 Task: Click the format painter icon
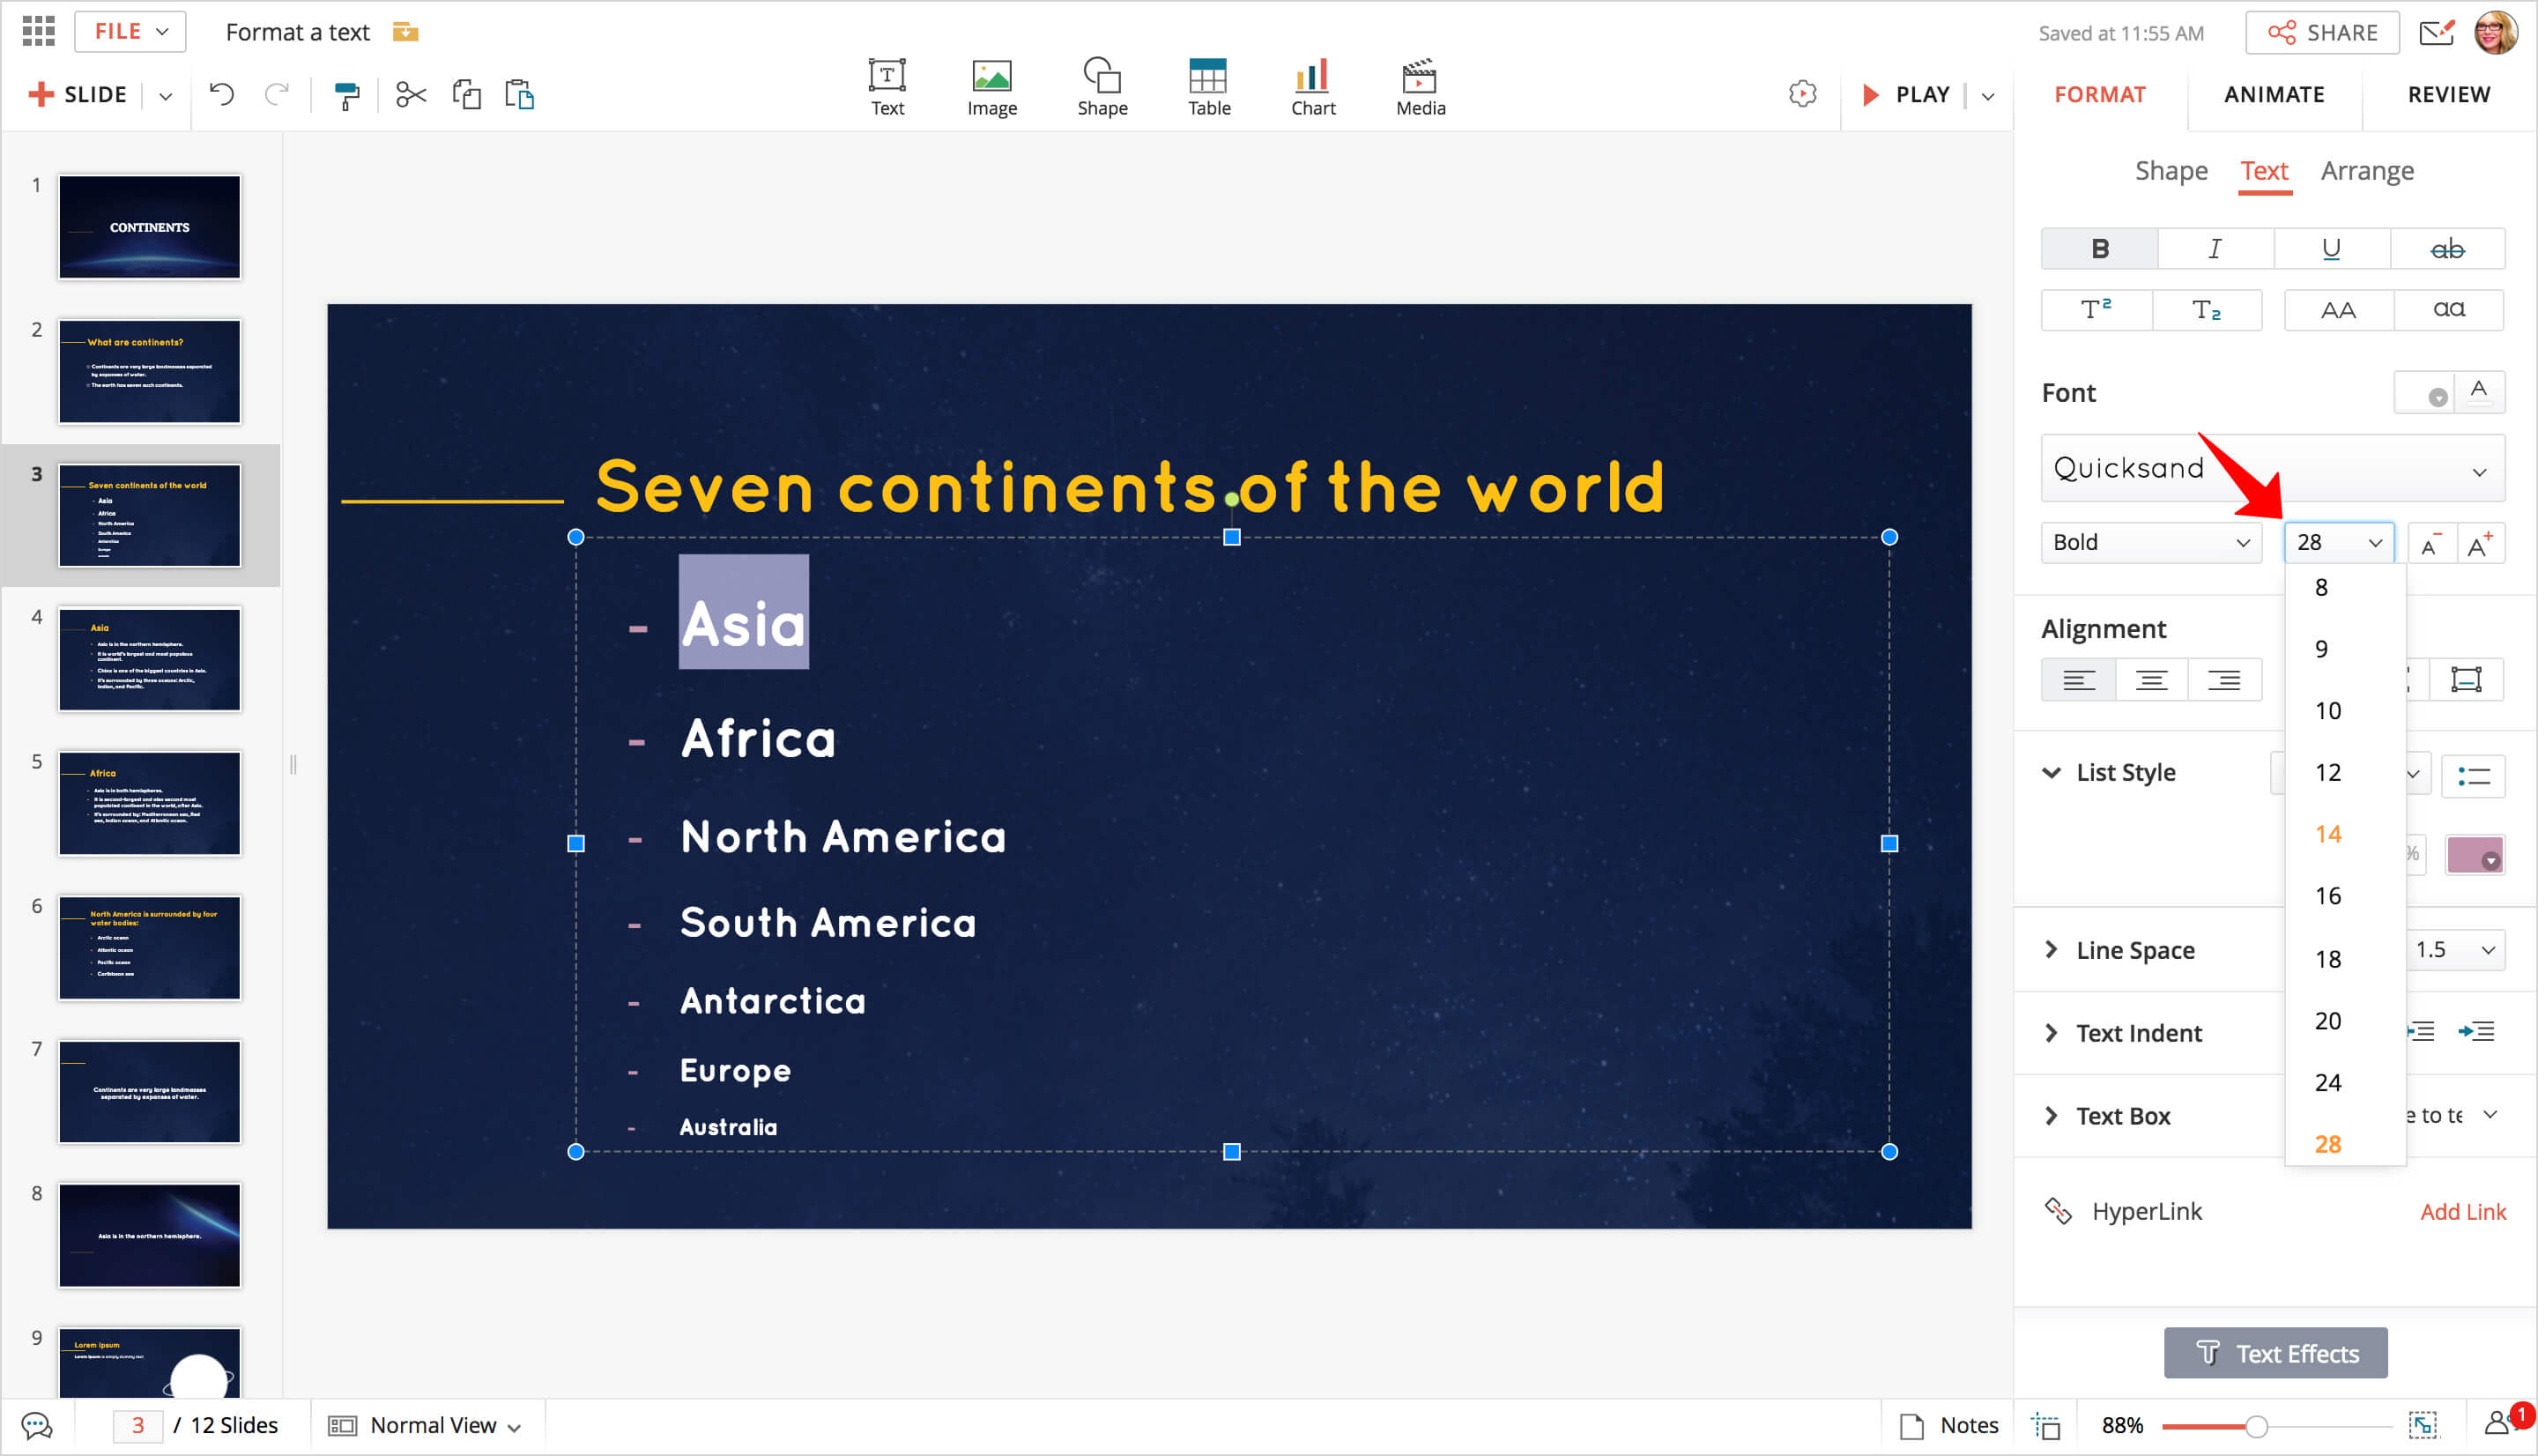coord(345,95)
